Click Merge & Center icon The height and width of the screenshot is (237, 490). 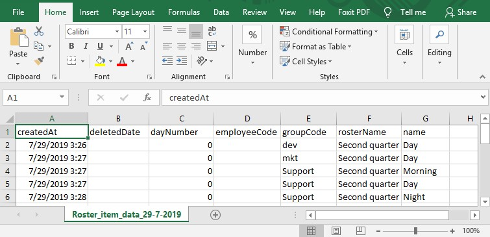click(212, 46)
